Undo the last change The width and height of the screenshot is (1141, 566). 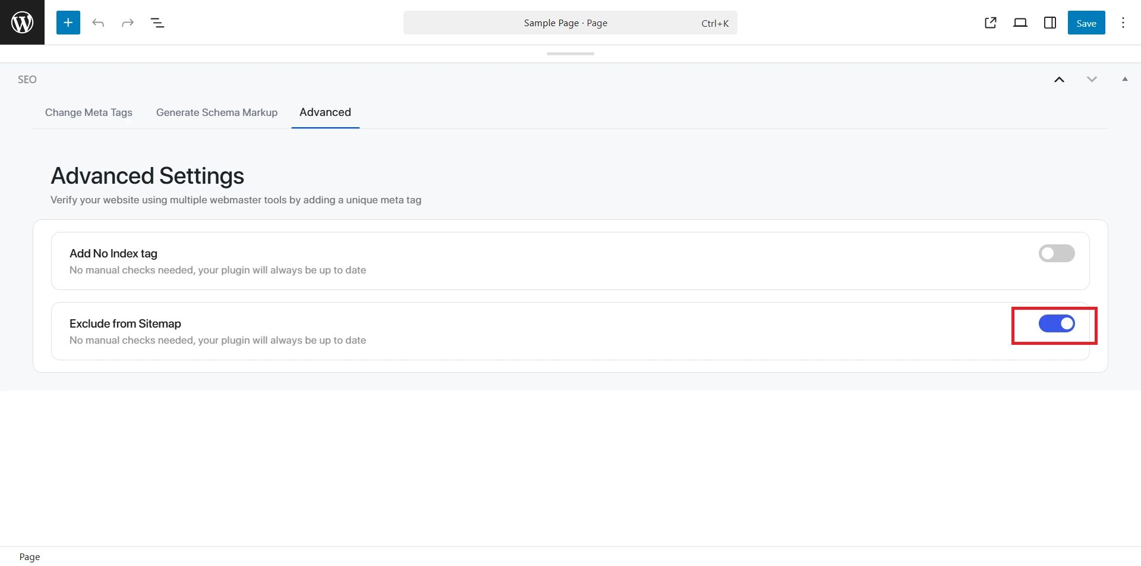[x=98, y=23]
